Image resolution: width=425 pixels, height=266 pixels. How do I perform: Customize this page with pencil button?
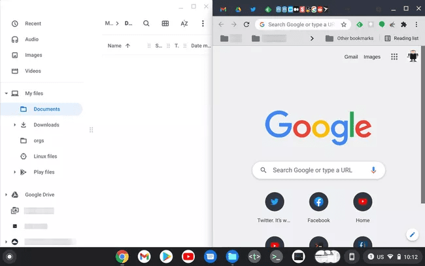click(413, 235)
